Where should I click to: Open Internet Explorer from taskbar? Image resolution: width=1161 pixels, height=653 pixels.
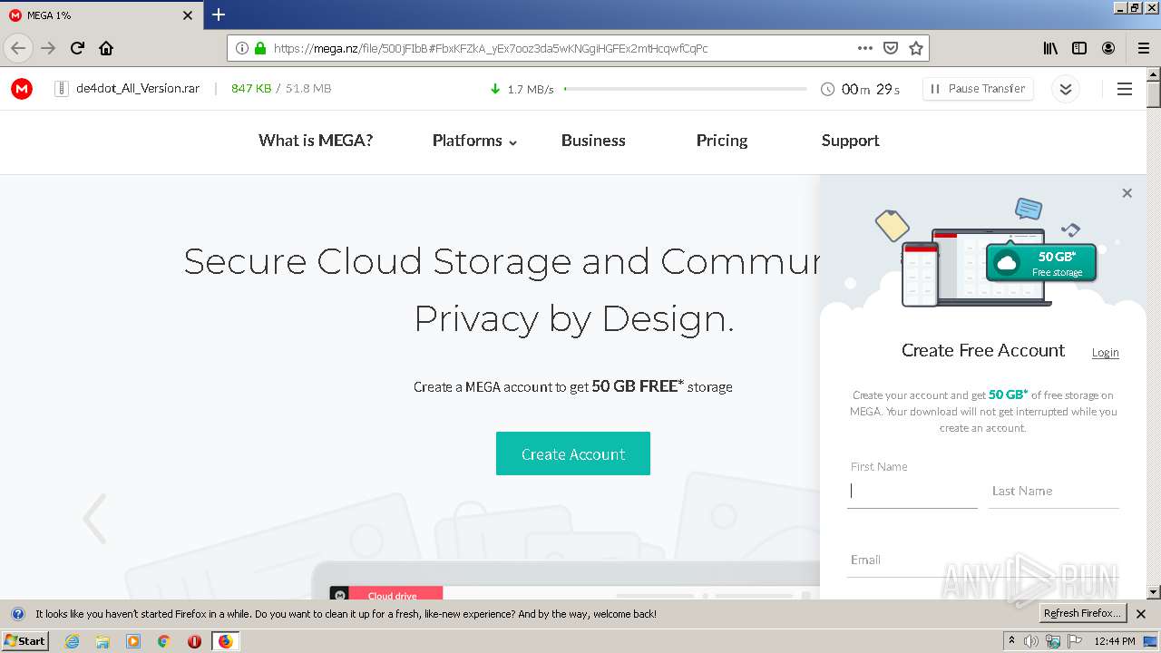coord(72,641)
